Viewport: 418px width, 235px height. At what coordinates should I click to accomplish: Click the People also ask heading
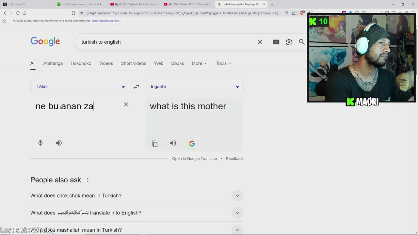click(56, 180)
